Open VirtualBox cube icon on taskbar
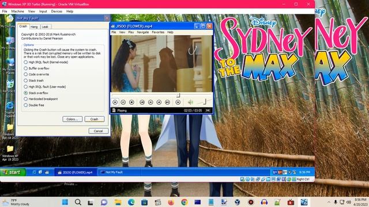The image size is (369, 207). click(x=237, y=202)
